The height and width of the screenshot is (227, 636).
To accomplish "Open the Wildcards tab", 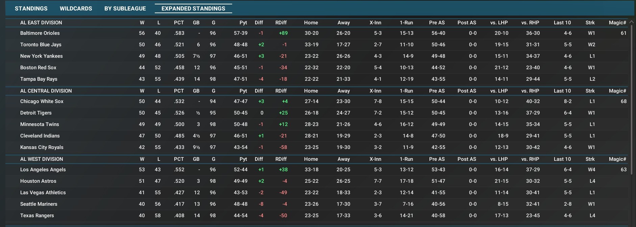I will [76, 8].
